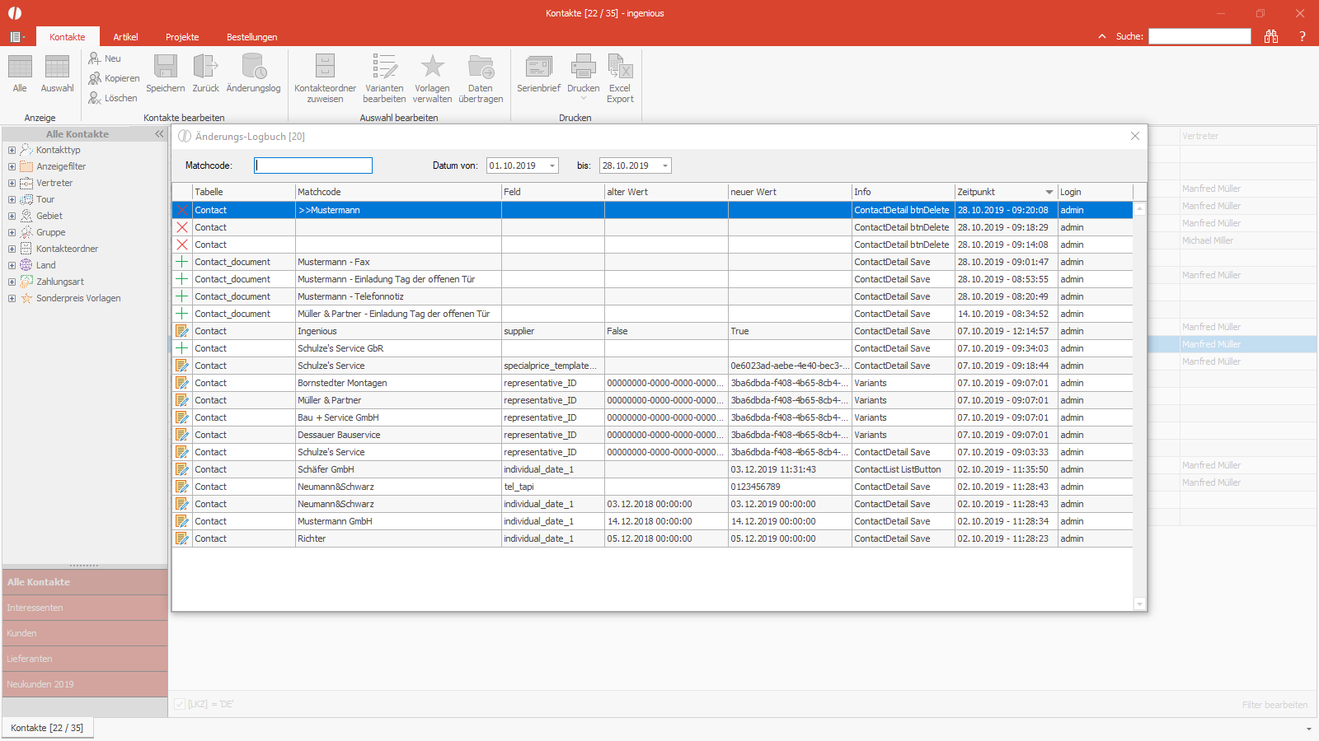Click the Excel Export icon
Viewport: 1319px width, 741px height.
620,67
